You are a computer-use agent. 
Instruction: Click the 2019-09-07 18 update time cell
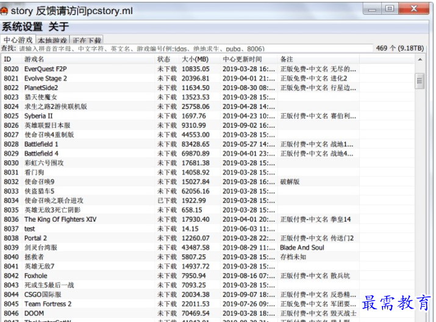coord(249,295)
